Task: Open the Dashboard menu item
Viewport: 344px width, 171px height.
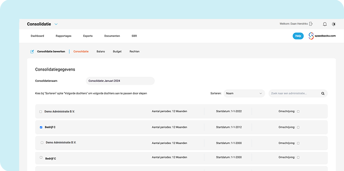Action: pyautogui.click(x=38, y=36)
